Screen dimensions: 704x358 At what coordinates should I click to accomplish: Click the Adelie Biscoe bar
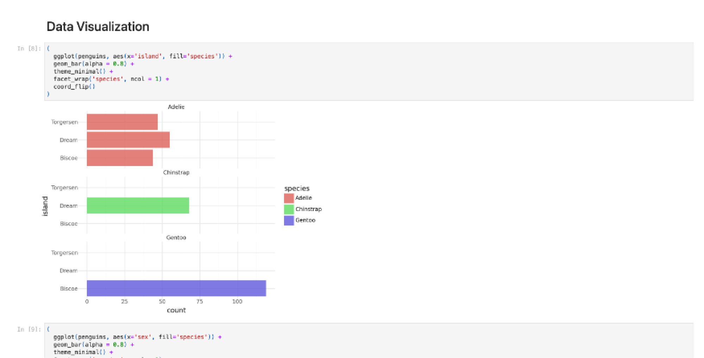point(120,158)
